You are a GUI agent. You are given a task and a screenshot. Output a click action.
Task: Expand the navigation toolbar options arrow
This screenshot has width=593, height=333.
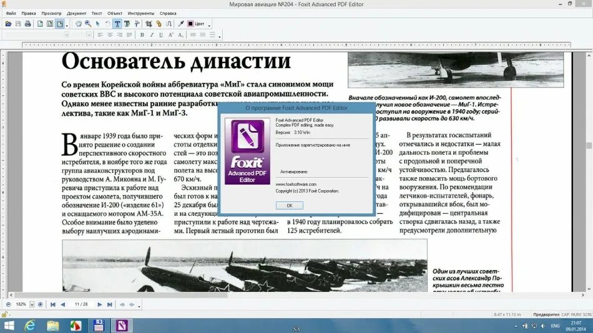click(139, 306)
